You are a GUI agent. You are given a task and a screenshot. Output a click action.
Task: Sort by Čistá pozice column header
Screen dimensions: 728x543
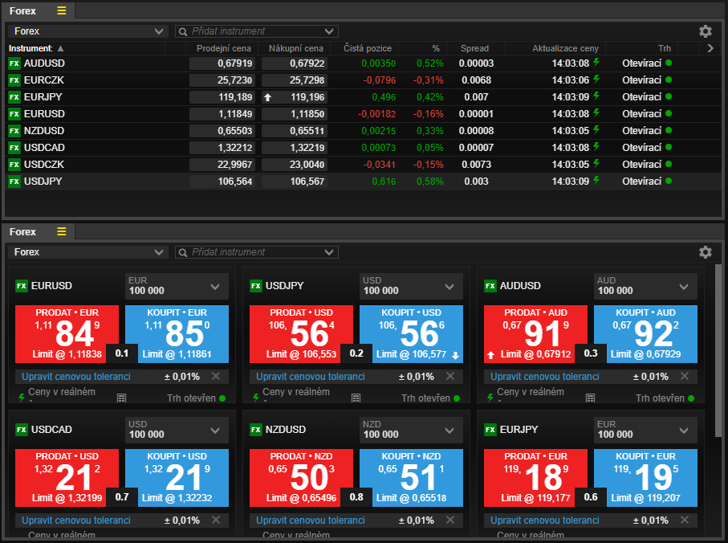coord(368,48)
